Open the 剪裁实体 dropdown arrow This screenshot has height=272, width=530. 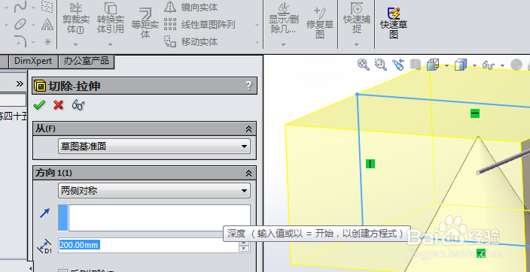point(76,44)
